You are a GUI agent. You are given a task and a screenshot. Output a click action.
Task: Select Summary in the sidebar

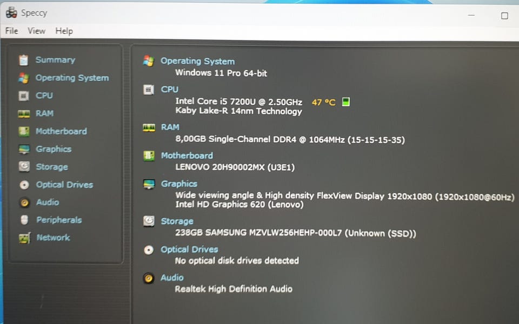[55, 60]
